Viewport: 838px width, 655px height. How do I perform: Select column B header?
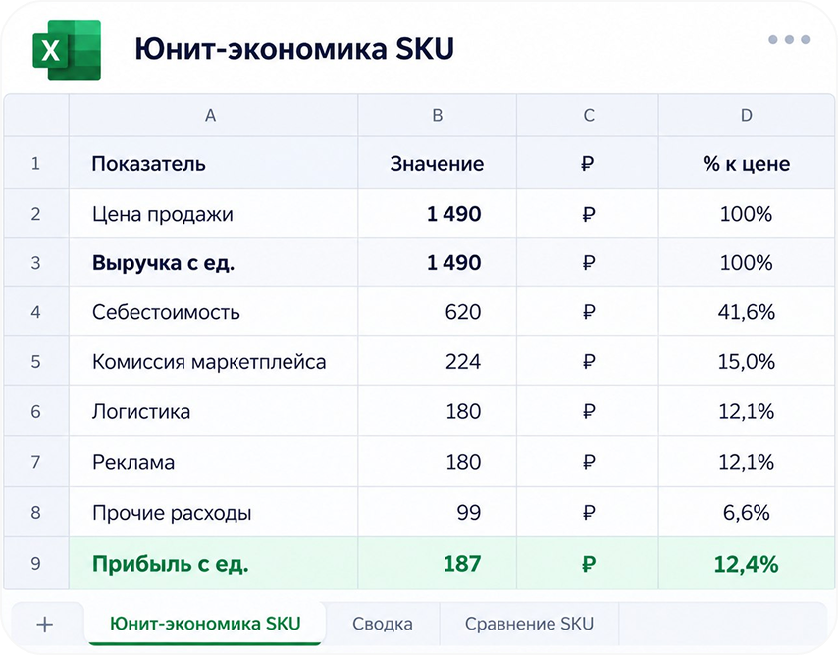tap(438, 115)
